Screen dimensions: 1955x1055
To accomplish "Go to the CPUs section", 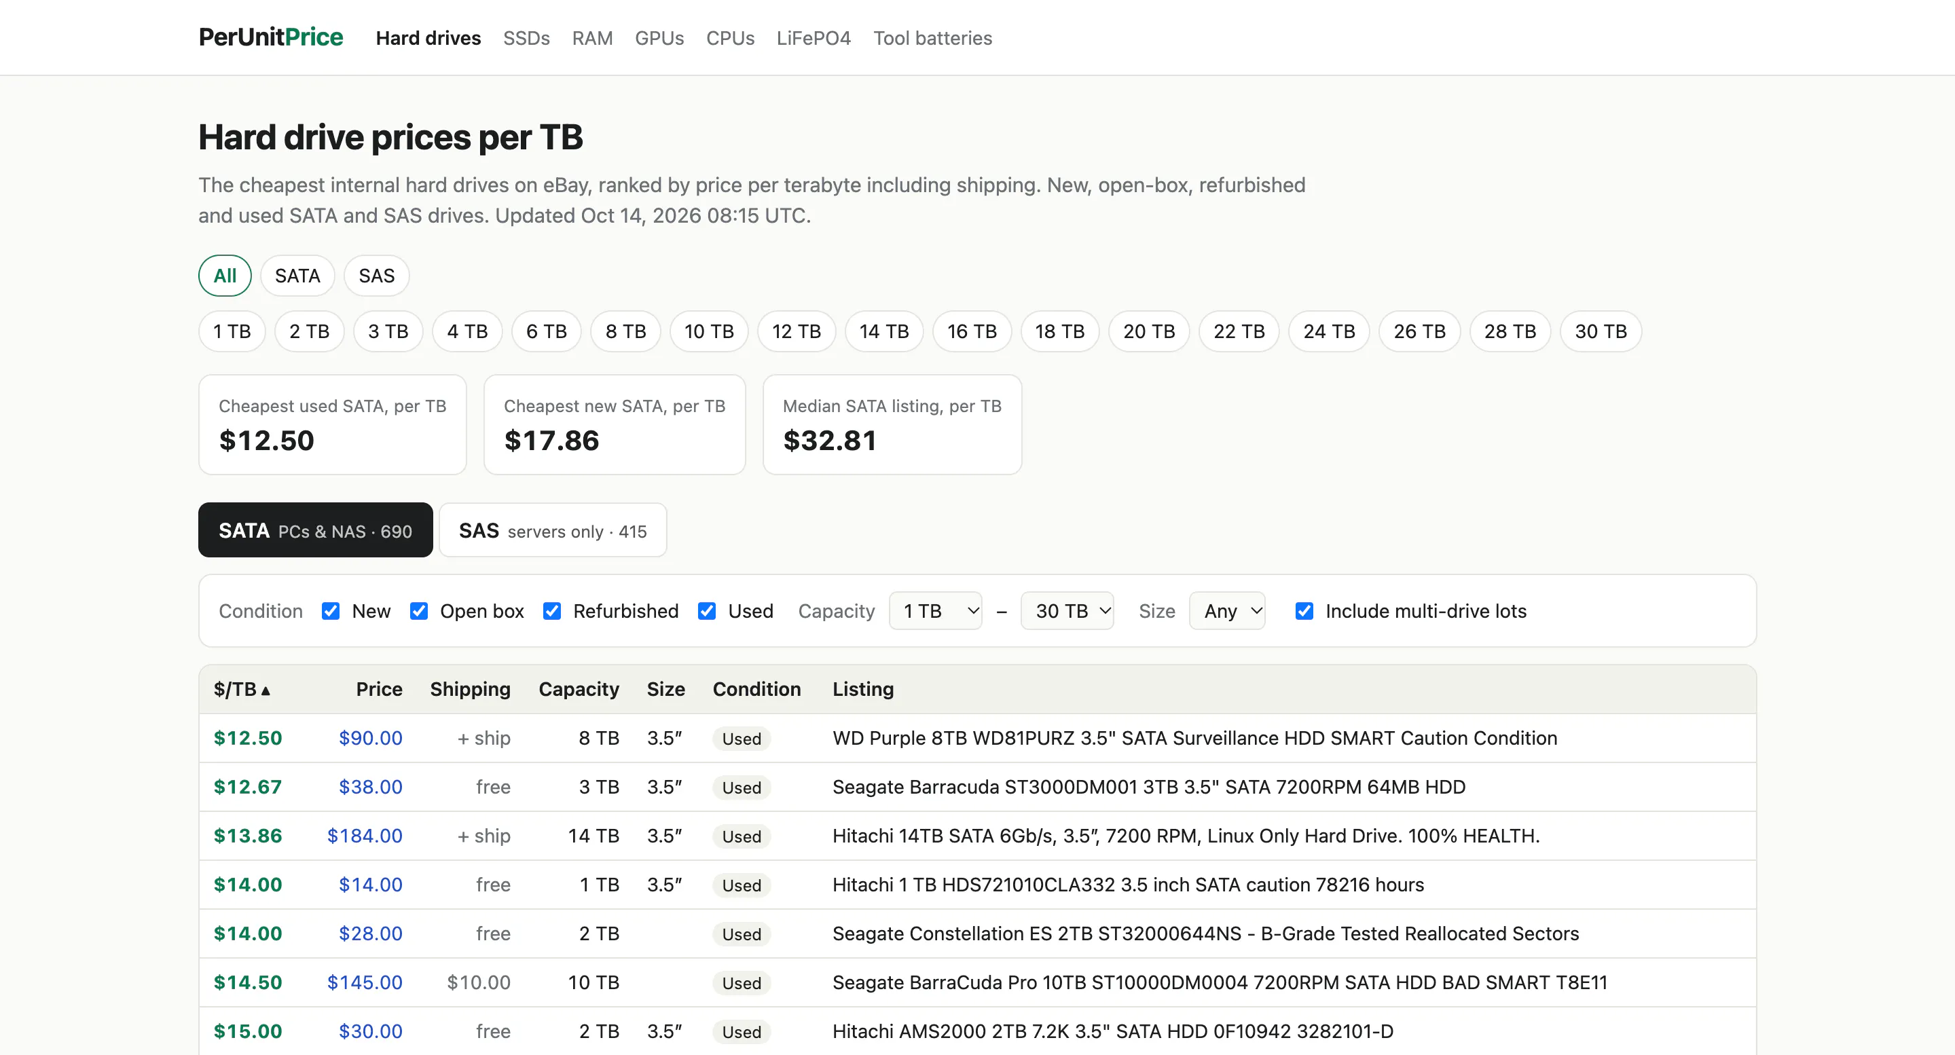I will [730, 38].
